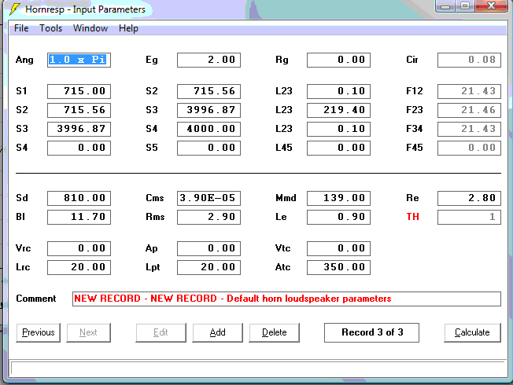This screenshot has height=385, width=513.
Task: Click the F23 field showing 21.46
Action: (469, 110)
